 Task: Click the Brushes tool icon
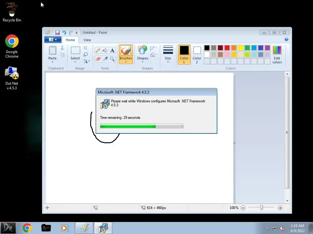pos(126,50)
